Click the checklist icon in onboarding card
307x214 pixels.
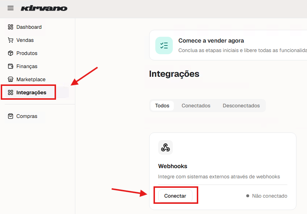click(164, 45)
